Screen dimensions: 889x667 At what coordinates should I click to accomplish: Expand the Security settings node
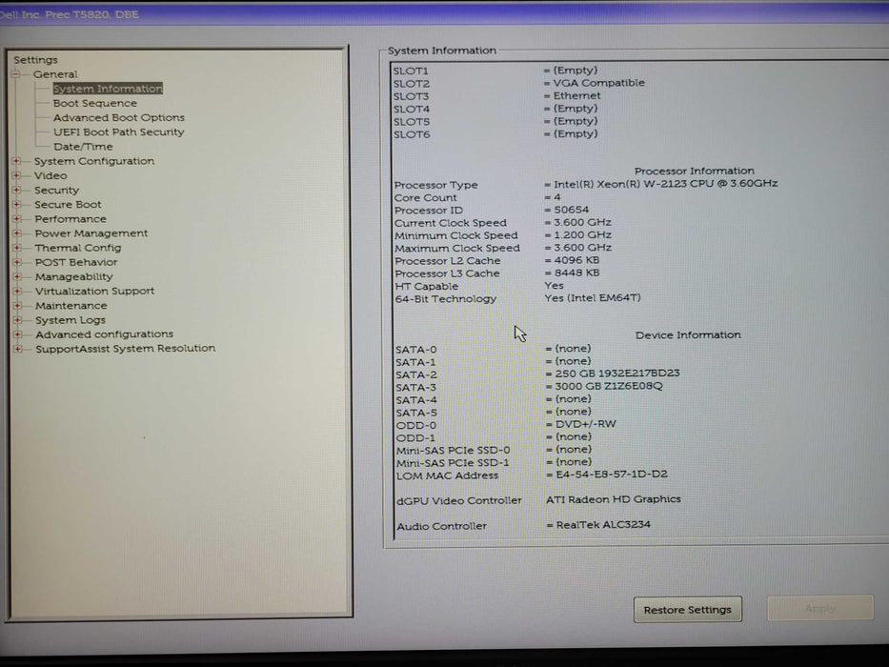click(16, 190)
